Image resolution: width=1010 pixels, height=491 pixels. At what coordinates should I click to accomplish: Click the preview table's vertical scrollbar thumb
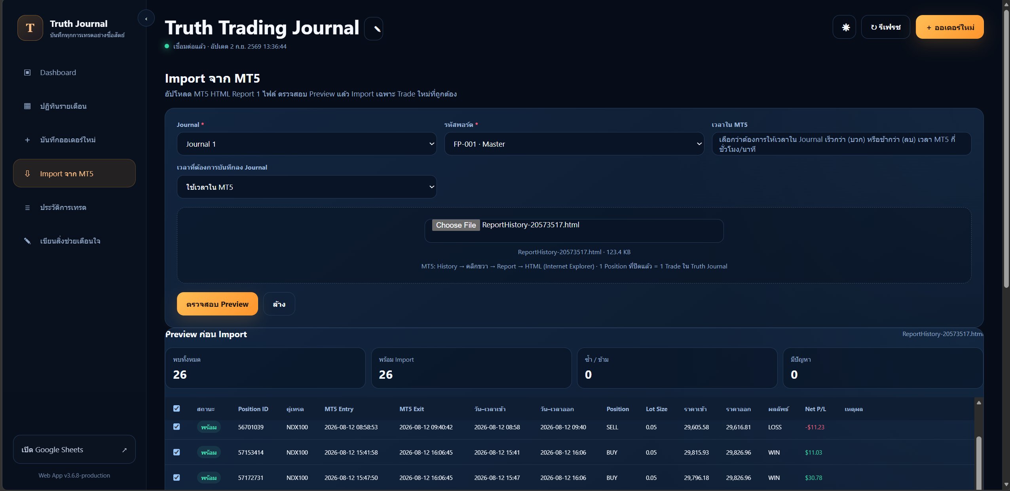979,463
